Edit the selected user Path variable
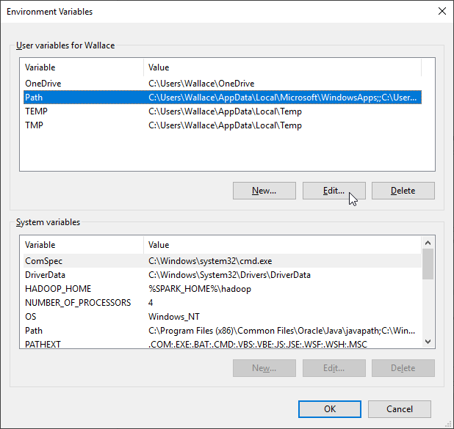This screenshot has height=429, width=454. [x=334, y=191]
